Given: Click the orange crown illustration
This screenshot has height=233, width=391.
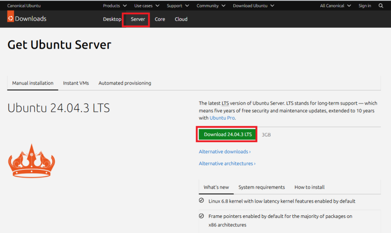Looking at the screenshot, I should [31, 161].
